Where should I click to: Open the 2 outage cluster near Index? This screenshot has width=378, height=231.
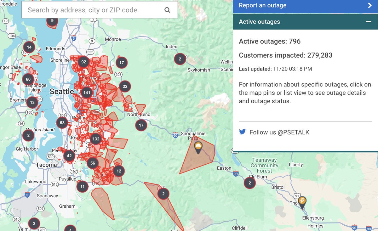pos(180,59)
